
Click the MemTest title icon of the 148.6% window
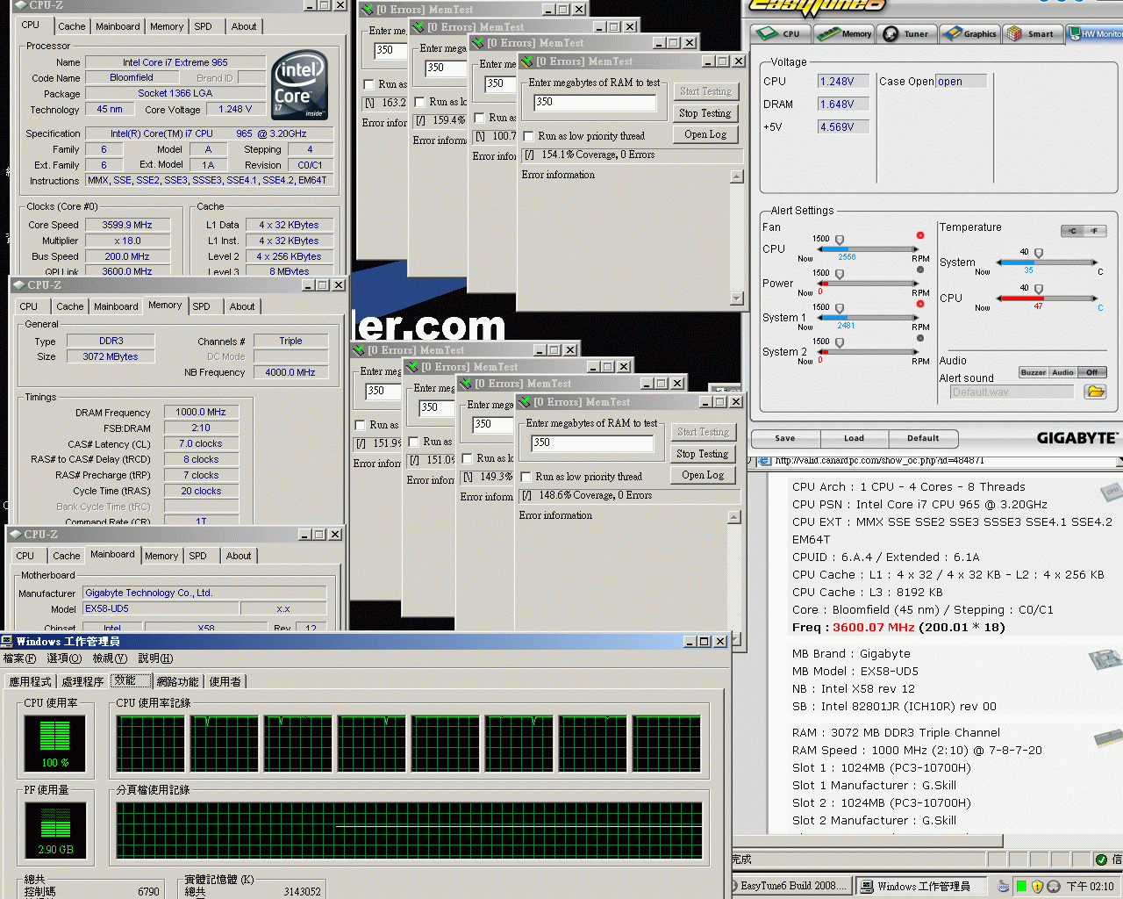click(x=524, y=402)
